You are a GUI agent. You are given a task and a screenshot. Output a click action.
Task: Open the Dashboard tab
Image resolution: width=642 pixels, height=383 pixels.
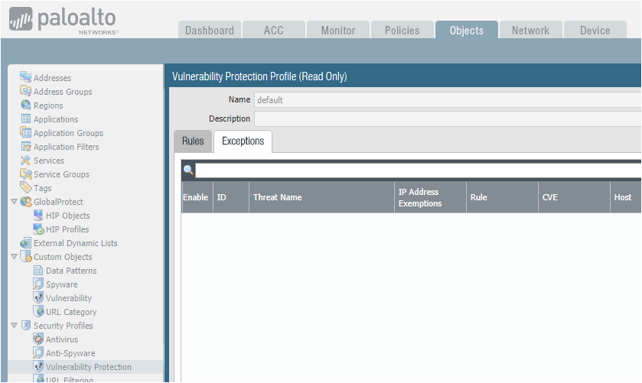click(210, 30)
